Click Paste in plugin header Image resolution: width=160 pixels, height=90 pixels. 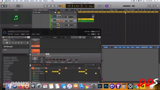pos(27,34)
